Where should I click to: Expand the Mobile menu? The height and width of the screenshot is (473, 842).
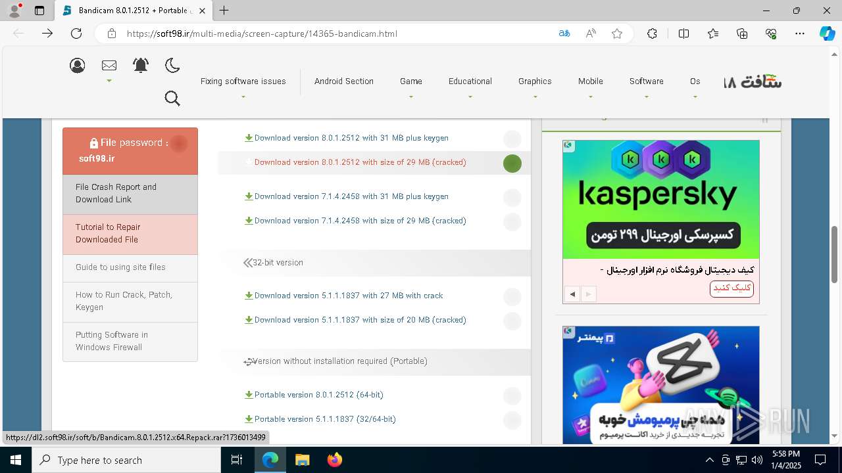pos(591,81)
